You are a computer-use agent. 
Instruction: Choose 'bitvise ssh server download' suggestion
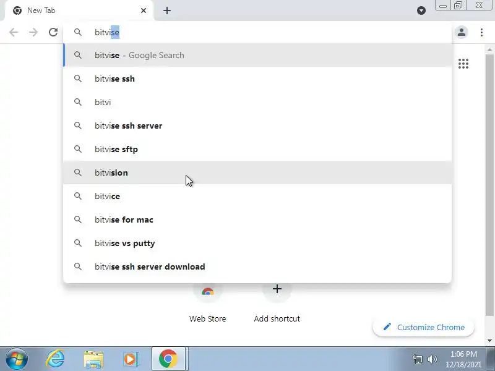(x=257, y=267)
